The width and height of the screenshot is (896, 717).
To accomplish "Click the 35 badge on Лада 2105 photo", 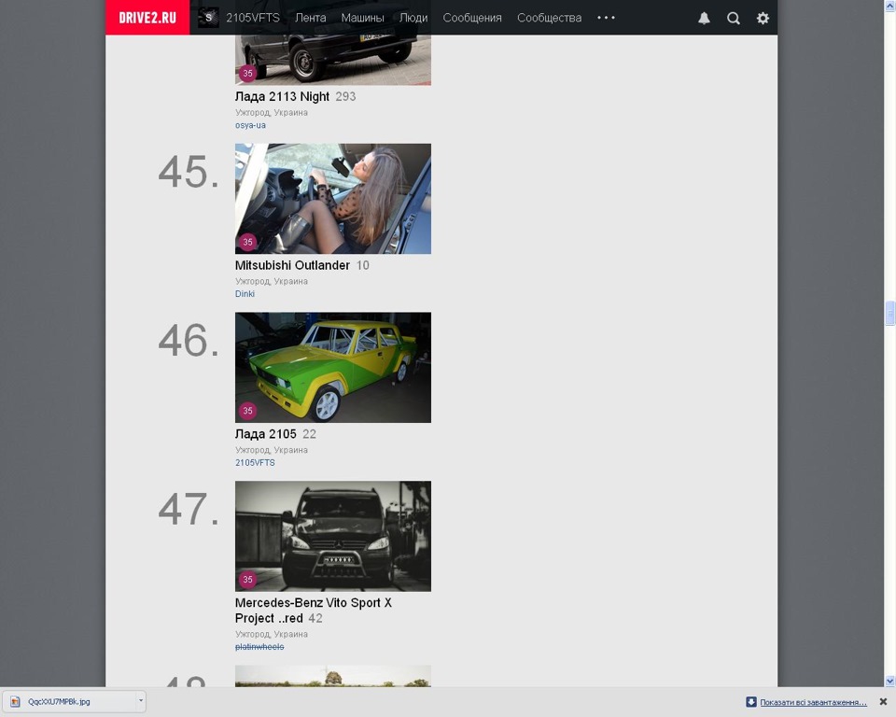I will [x=247, y=411].
